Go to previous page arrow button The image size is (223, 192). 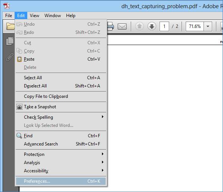139,26
